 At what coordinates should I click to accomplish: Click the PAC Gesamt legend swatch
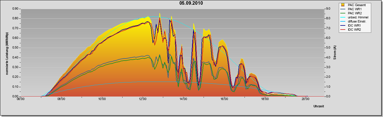(x=343, y=5)
